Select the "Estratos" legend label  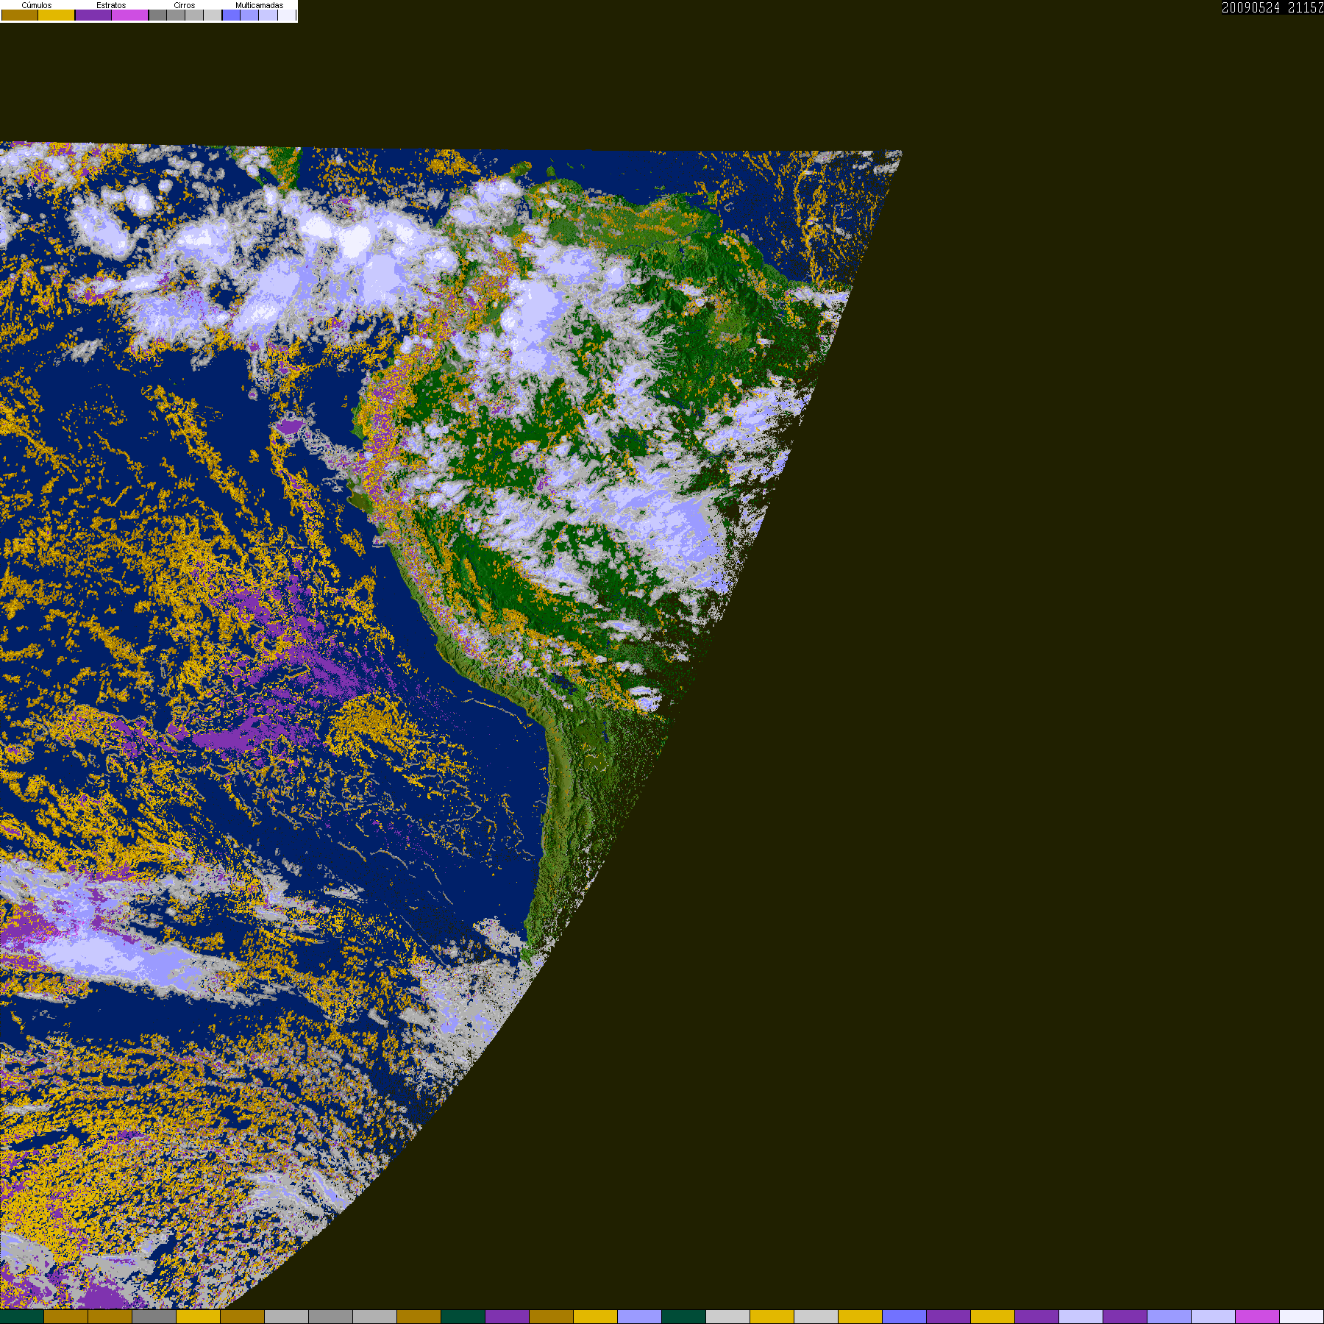[x=111, y=5]
